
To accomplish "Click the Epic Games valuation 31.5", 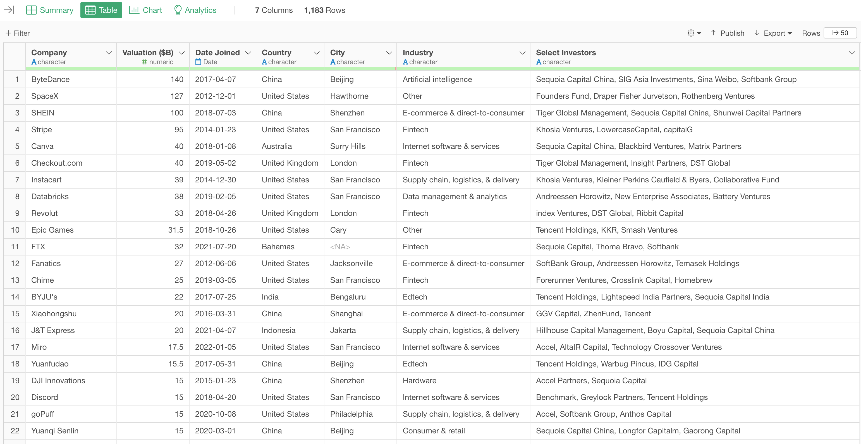I will pyautogui.click(x=153, y=230).
